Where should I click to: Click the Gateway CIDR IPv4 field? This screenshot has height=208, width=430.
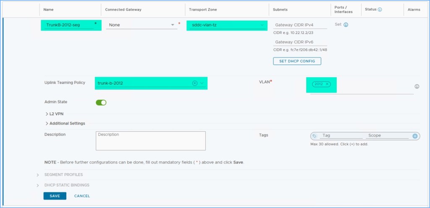coord(300,25)
